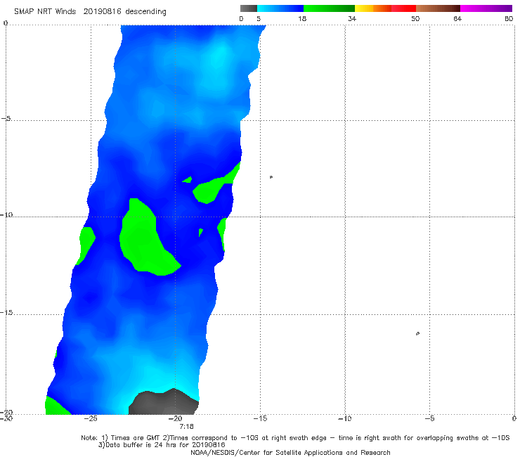Image resolution: width=520 pixels, height=457 pixels.
Task: Click the '-15' longitude label on bottom axis
Action: click(x=260, y=418)
